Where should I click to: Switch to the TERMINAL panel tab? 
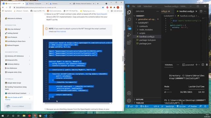tap(168, 65)
